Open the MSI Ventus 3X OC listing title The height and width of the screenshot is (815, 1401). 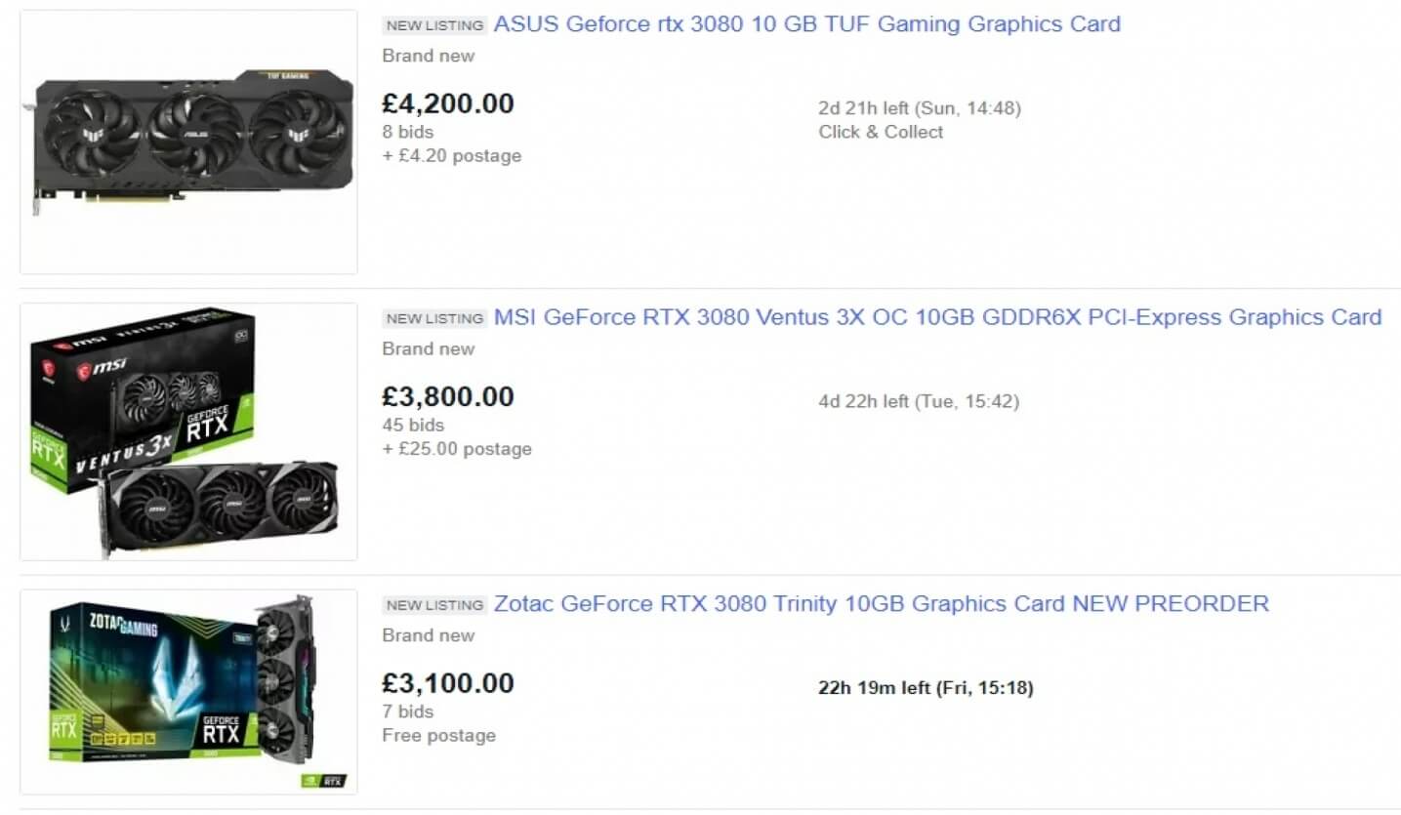click(937, 317)
